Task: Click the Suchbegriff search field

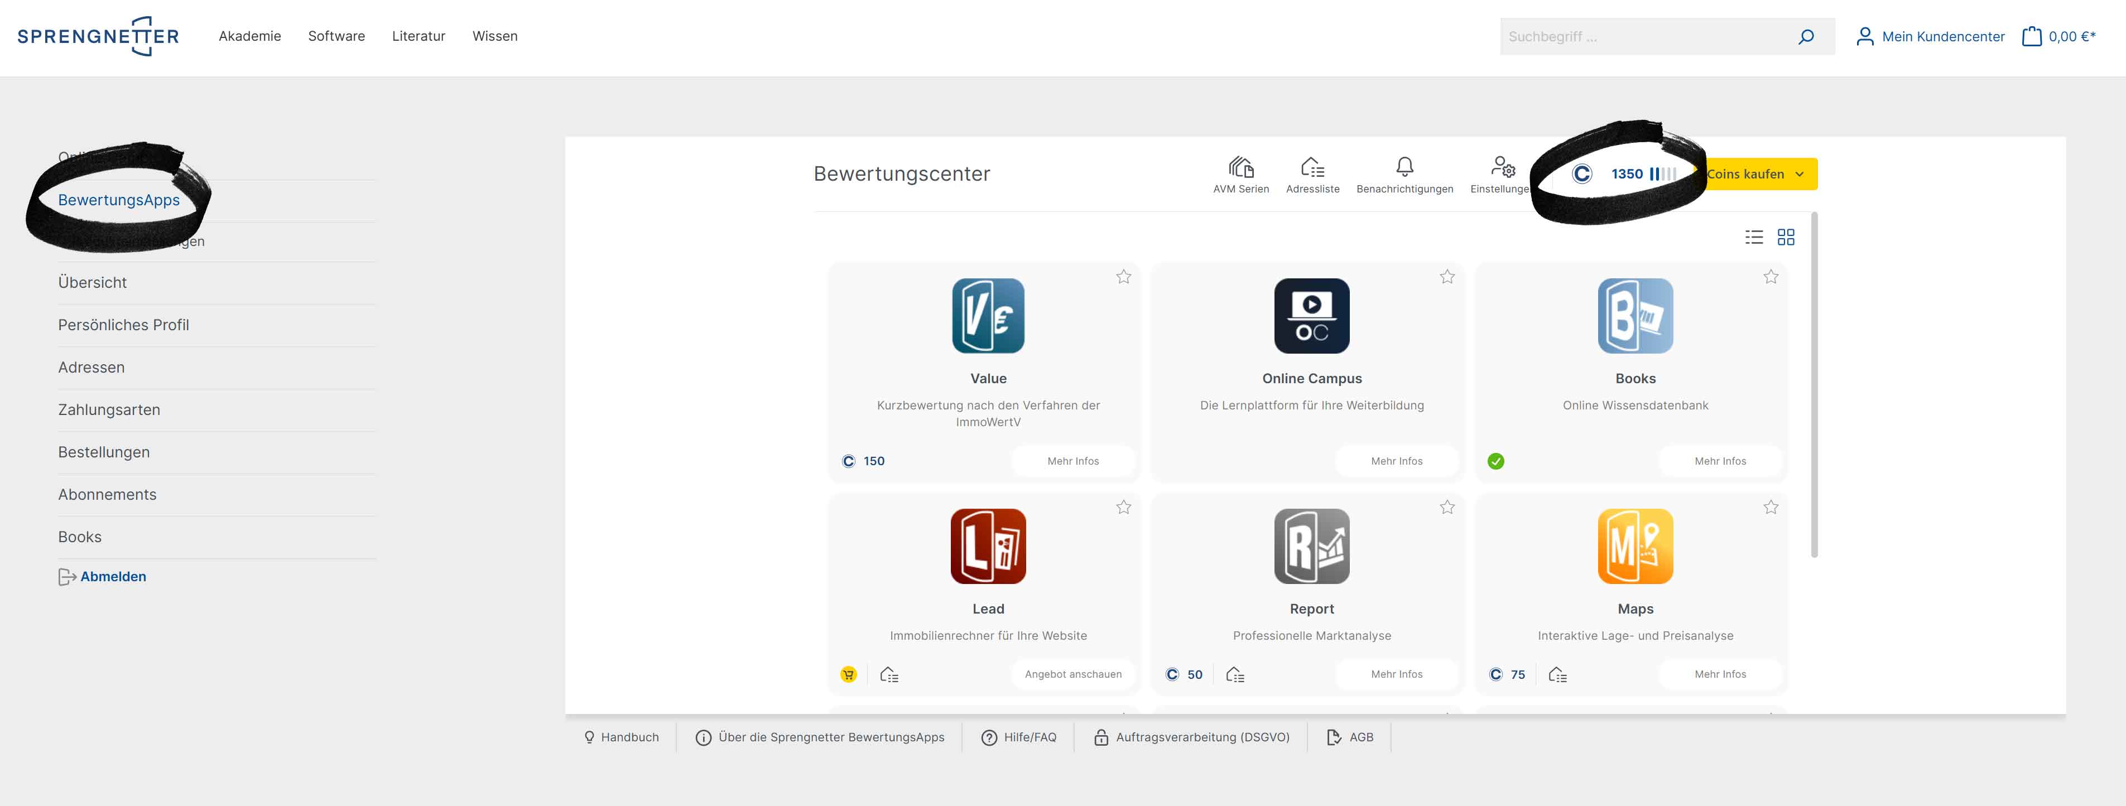Action: tap(1642, 36)
